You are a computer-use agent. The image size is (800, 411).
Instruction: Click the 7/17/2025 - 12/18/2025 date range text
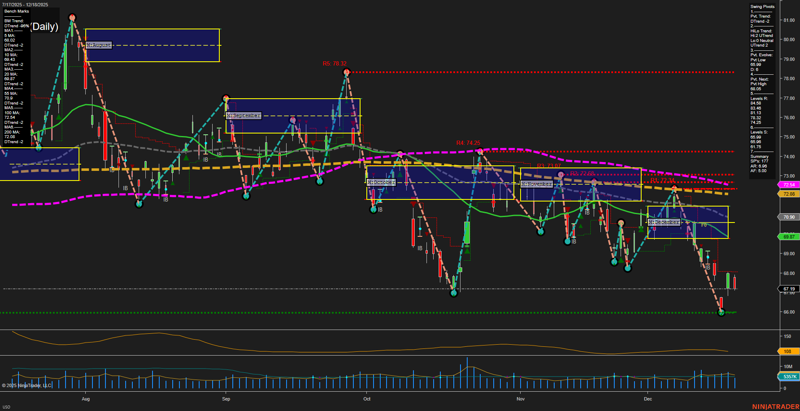pyautogui.click(x=25, y=4)
